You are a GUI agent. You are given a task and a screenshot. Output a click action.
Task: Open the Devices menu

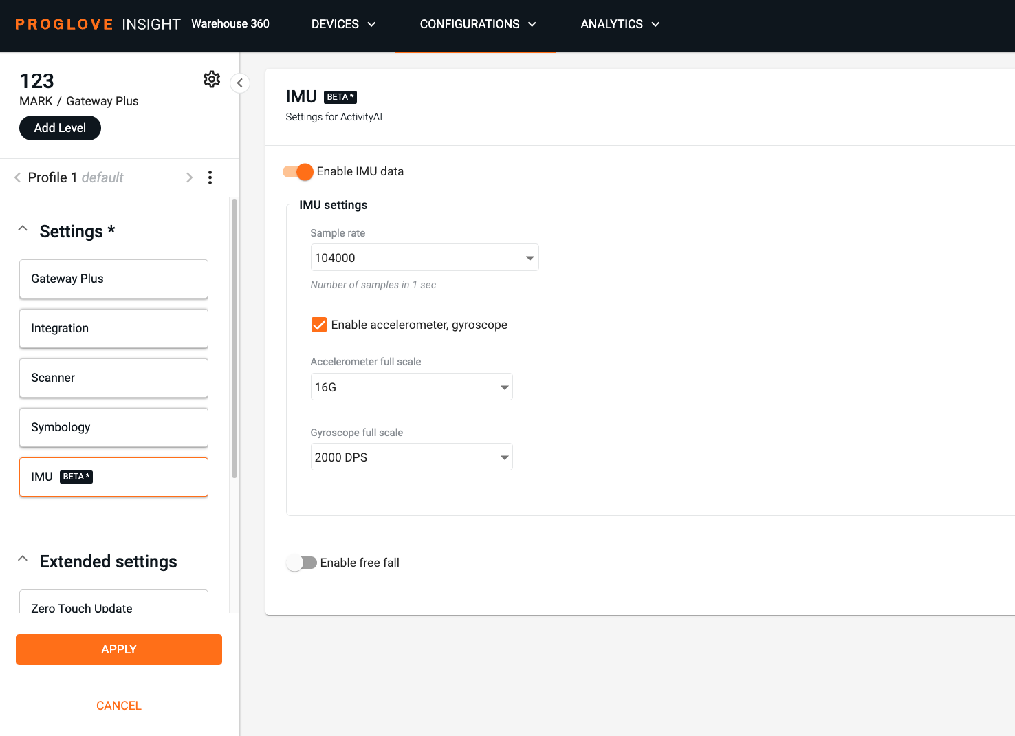pos(343,24)
